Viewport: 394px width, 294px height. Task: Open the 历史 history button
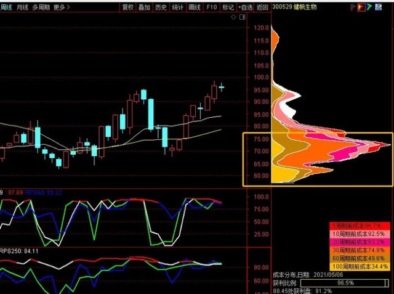tap(161, 7)
